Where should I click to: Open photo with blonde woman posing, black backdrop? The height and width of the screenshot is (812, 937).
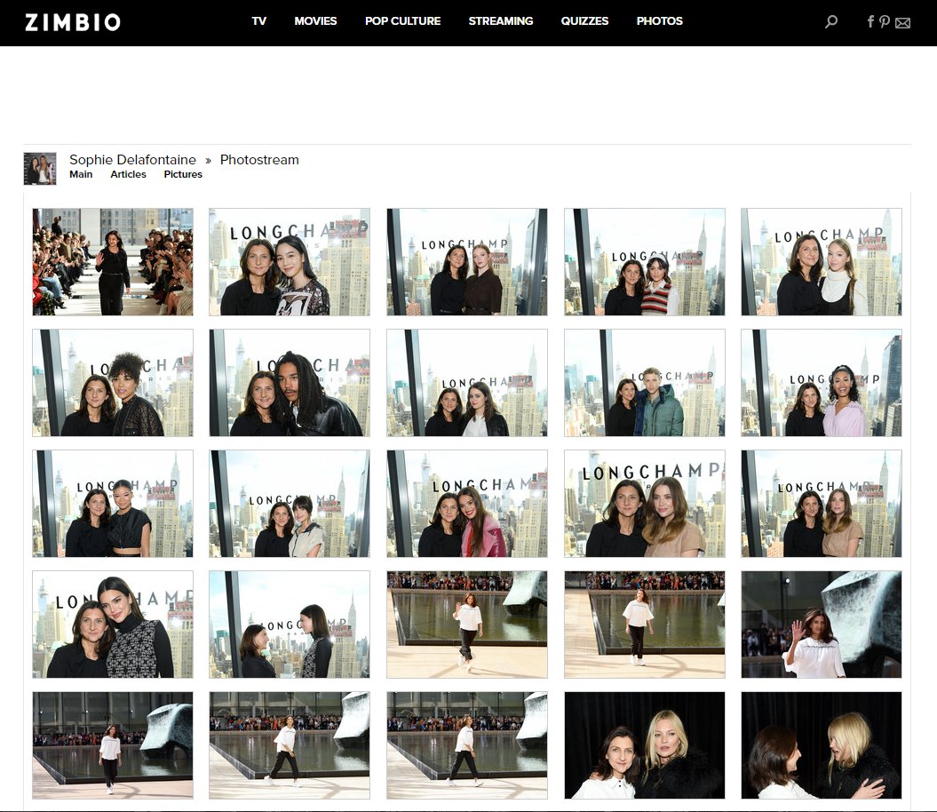(x=645, y=745)
